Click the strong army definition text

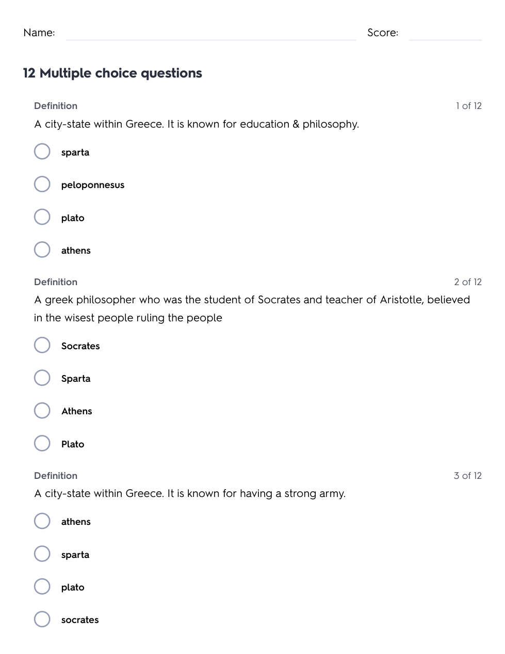(190, 494)
